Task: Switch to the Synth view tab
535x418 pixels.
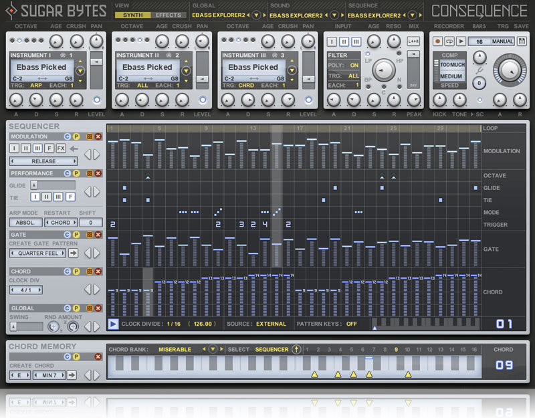Action: click(x=132, y=15)
